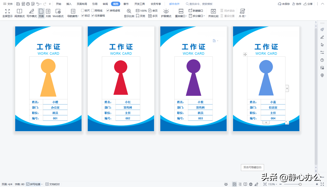Click the Print icon in quick access toolbar
The height and width of the screenshot is (187, 327).
click(28, 4)
